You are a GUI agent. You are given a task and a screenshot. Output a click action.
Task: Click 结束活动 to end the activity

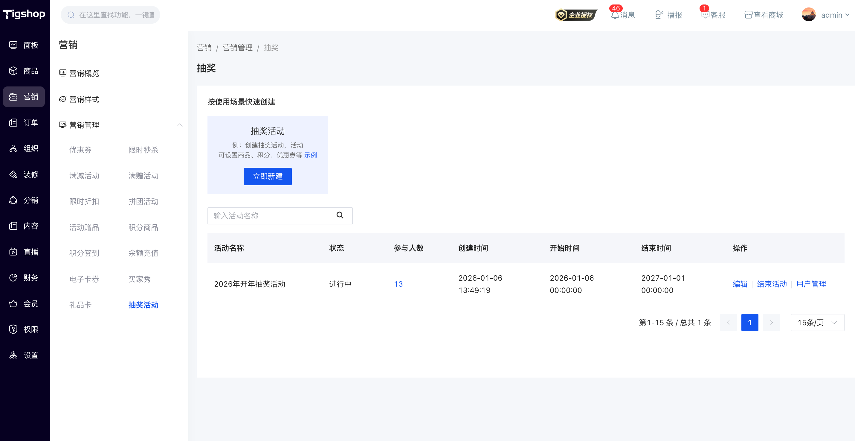pos(772,284)
